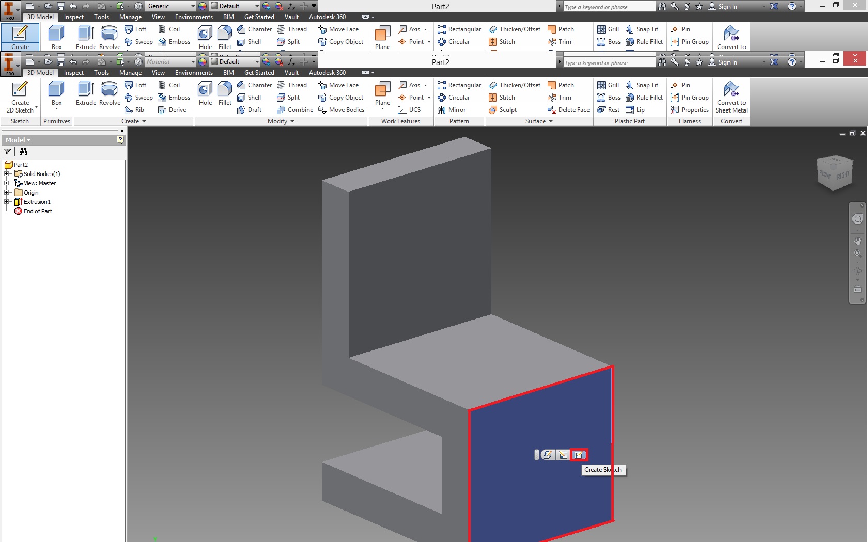Click the Sketch panel label
This screenshot has height=542, width=868.
[x=20, y=121]
